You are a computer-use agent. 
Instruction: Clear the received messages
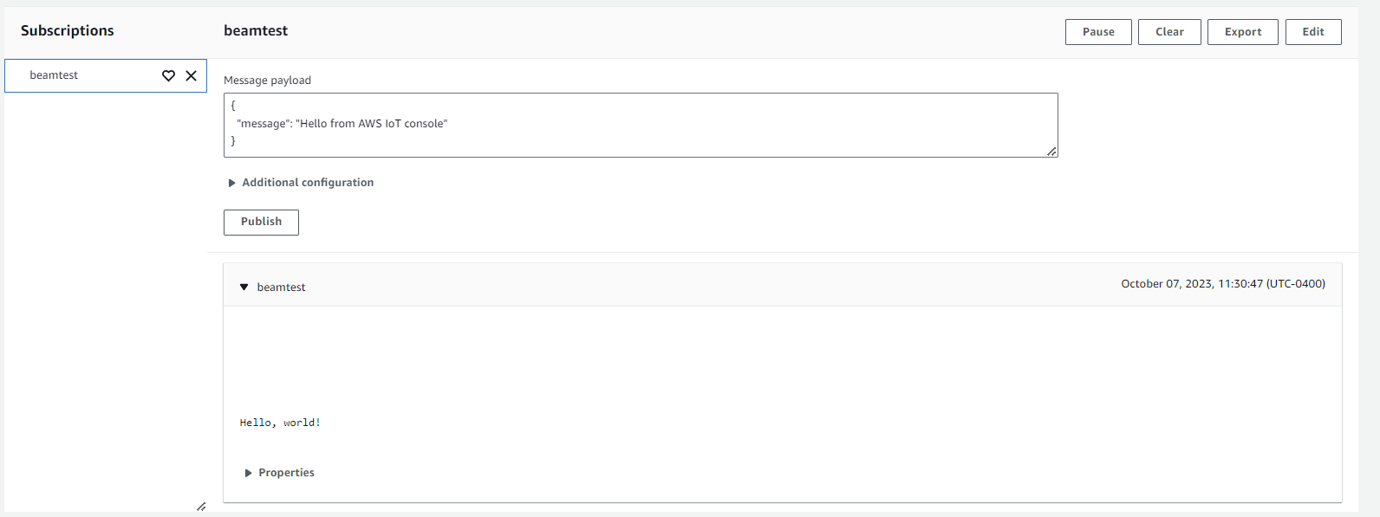click(x=1169, y=32)
